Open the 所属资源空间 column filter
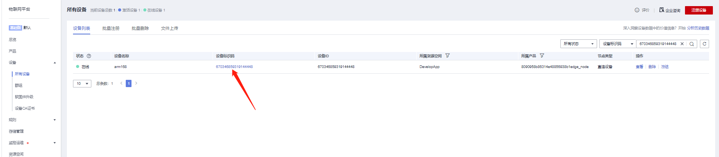Image resolution: width=719 pixels, height=157 pixels. (448, 56)
